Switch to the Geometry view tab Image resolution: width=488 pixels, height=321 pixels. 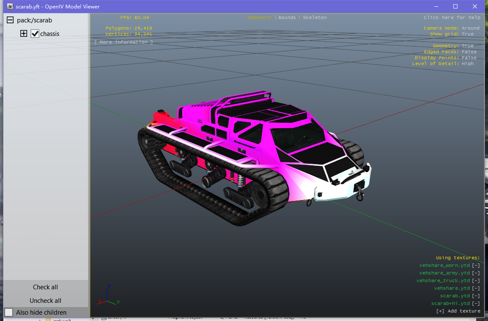click(260, 17)
